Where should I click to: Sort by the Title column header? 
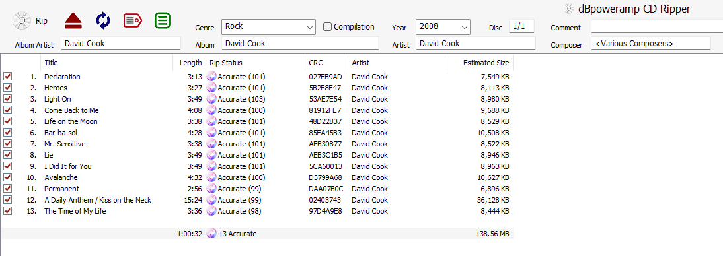107,63
